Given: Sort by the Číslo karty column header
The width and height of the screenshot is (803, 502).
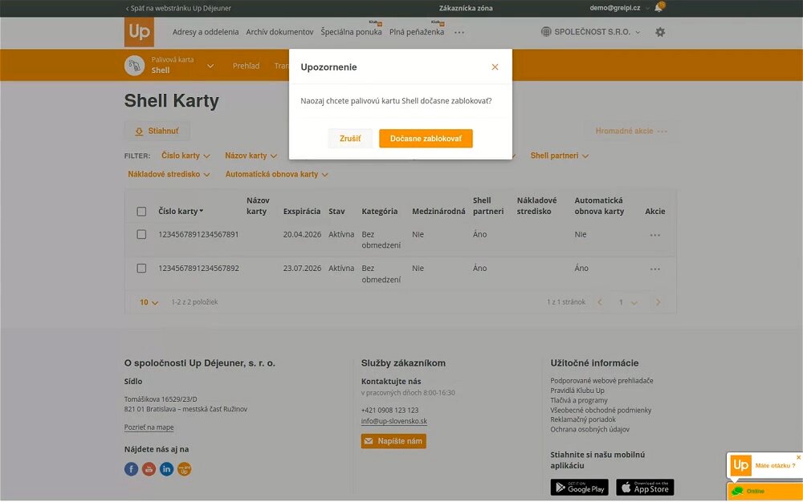Looking at the screenshot, I should pos(180,211).
